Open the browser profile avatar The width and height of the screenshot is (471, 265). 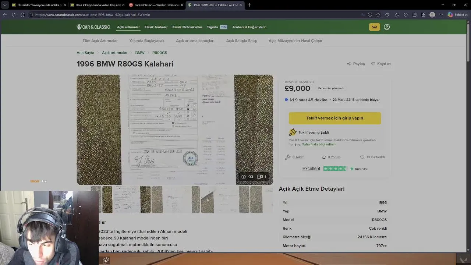[432, 15]
